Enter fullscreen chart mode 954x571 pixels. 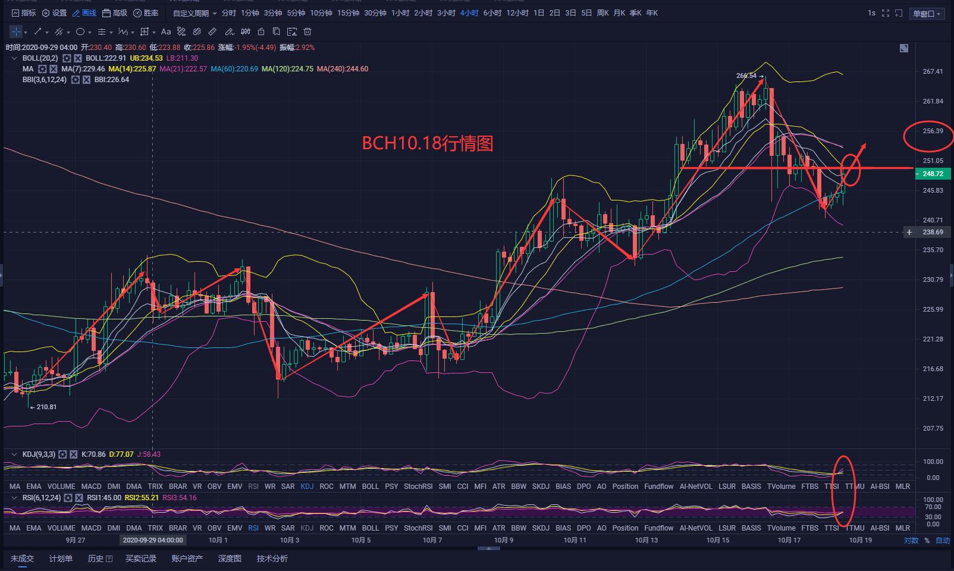click(x=885, y=13)
